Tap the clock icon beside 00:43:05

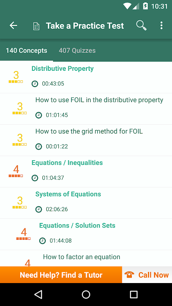click(35, 84)
